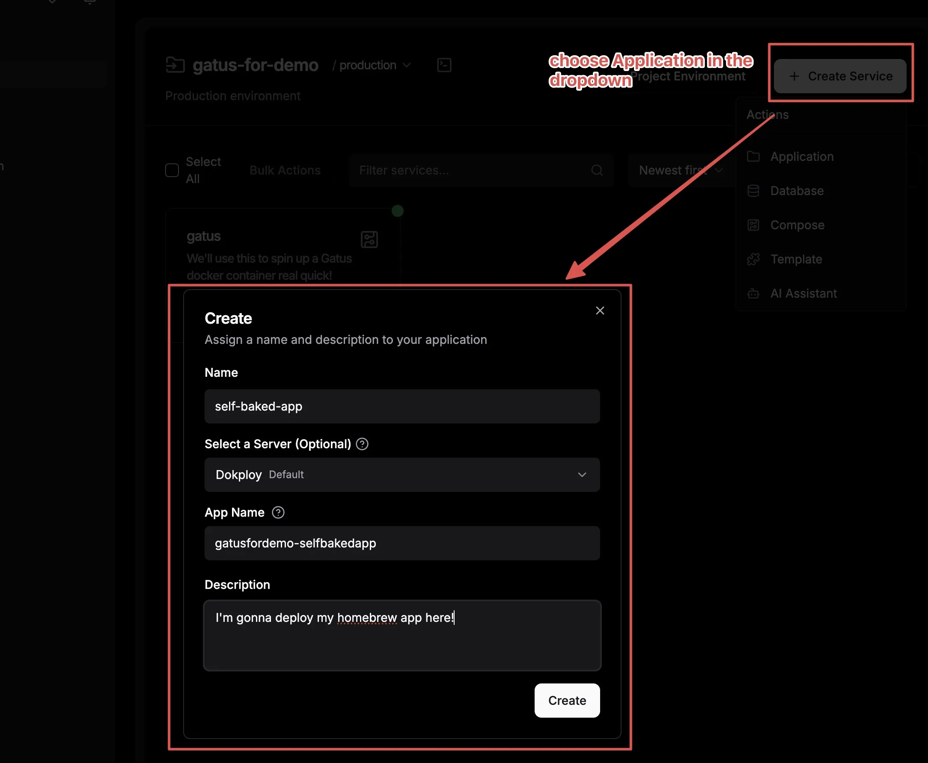
Task: Toggle the Select All checkbox
Action: [x=172, y=171]
